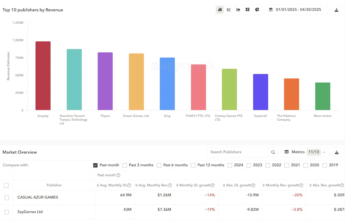
Task: Switch to the line chart view icon
Action: 229,10
